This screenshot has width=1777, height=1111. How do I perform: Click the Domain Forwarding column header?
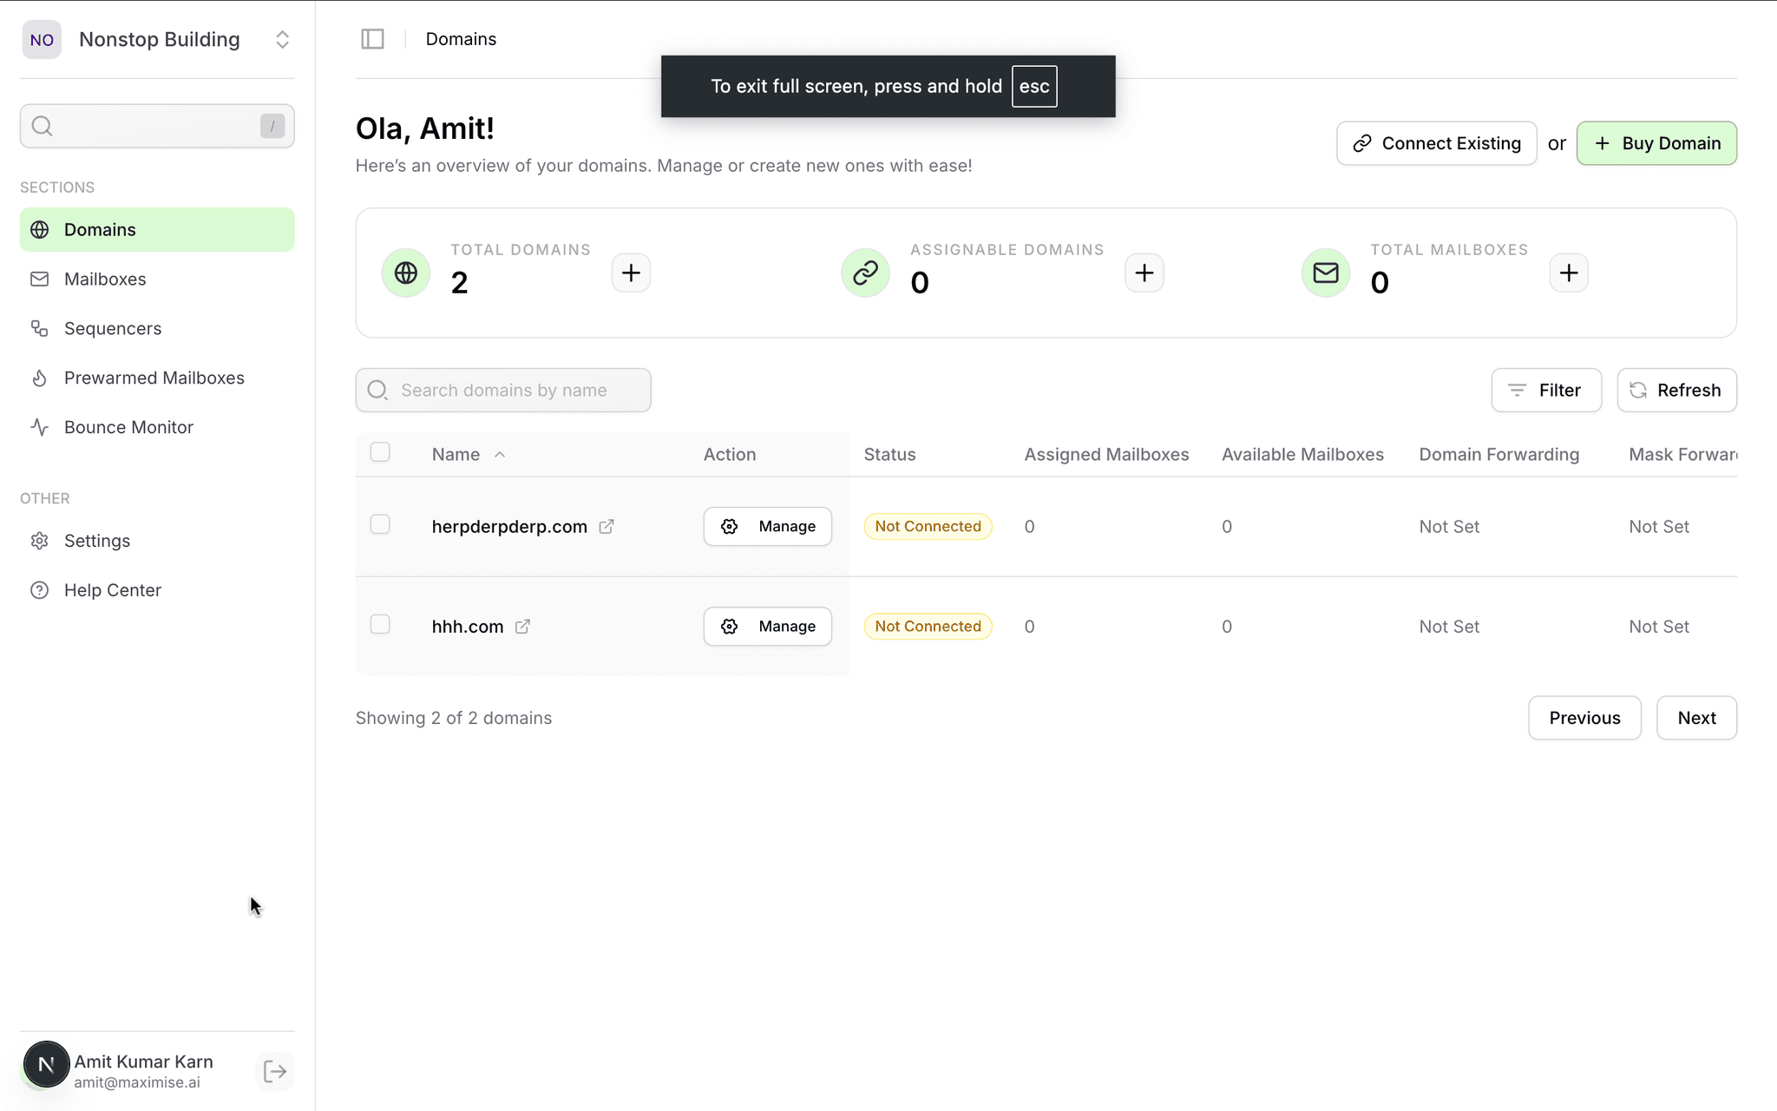click(x=1498, y=454)
